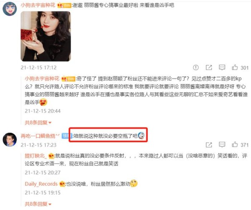The height and width of the screenshot is (210, 251).
Task: Open the top commenter's cartoon avatar
Action: click(x=10, y=9)
